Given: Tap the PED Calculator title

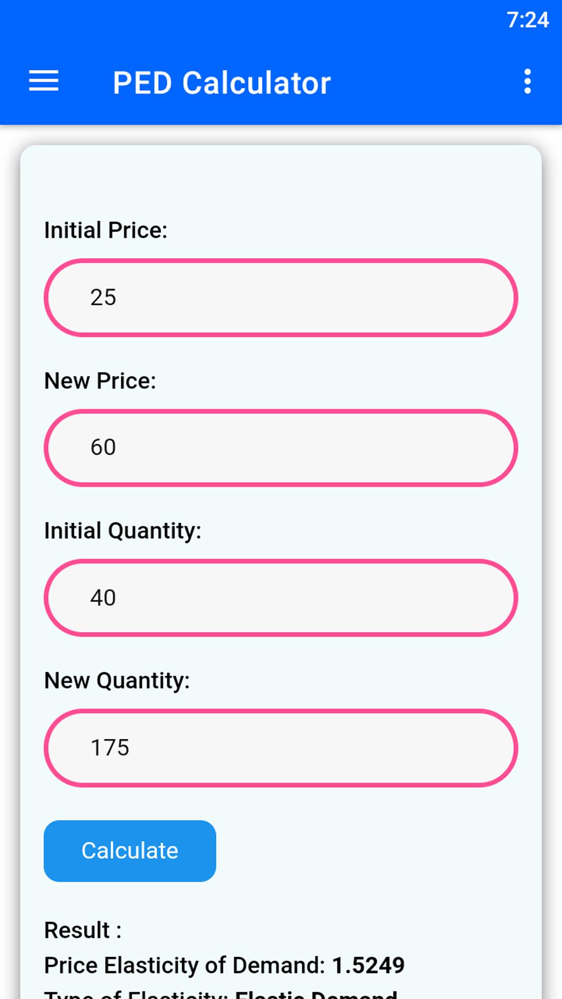Looking at the screenshot, I should [222, 83].
